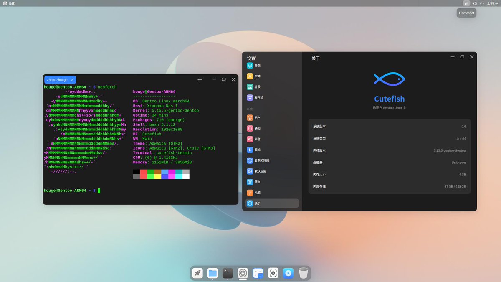Viewport: 501px width, 282px height.
Task: Launch the calculator from the dock
Action: 258,273
